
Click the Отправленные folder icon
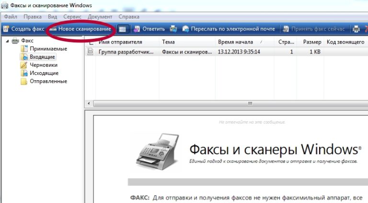24,81
